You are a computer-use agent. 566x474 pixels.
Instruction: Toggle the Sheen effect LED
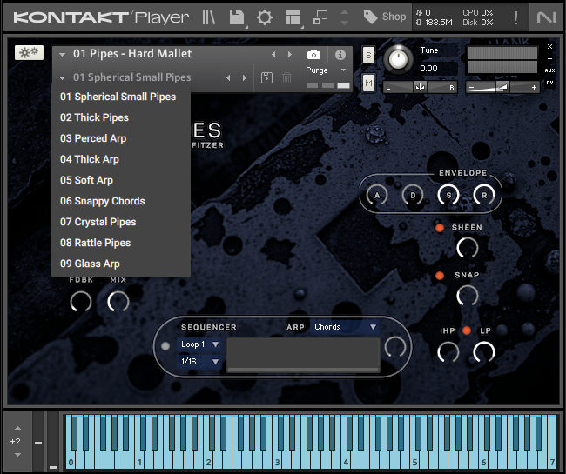[440, 228]
